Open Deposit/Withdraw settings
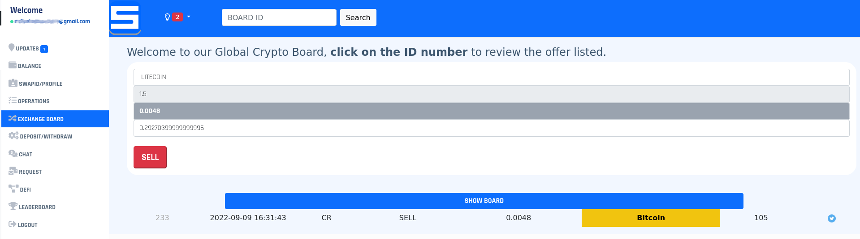860x239 pixels. (x=40, y=136)
